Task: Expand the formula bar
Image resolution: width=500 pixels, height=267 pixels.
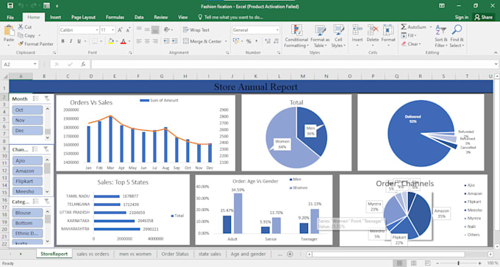Action: (496, 64)
